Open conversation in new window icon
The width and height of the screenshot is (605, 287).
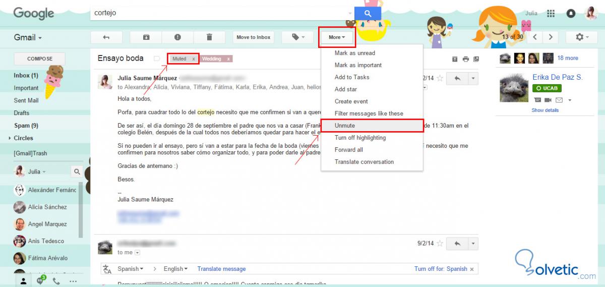pyautogui.click(x=476, y=59)
